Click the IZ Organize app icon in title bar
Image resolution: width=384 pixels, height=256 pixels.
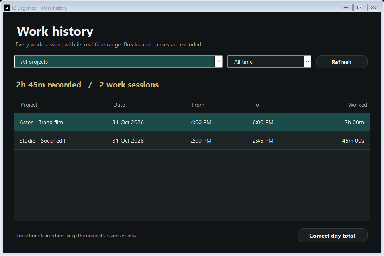pyautogui.click(x=7, y=8)
